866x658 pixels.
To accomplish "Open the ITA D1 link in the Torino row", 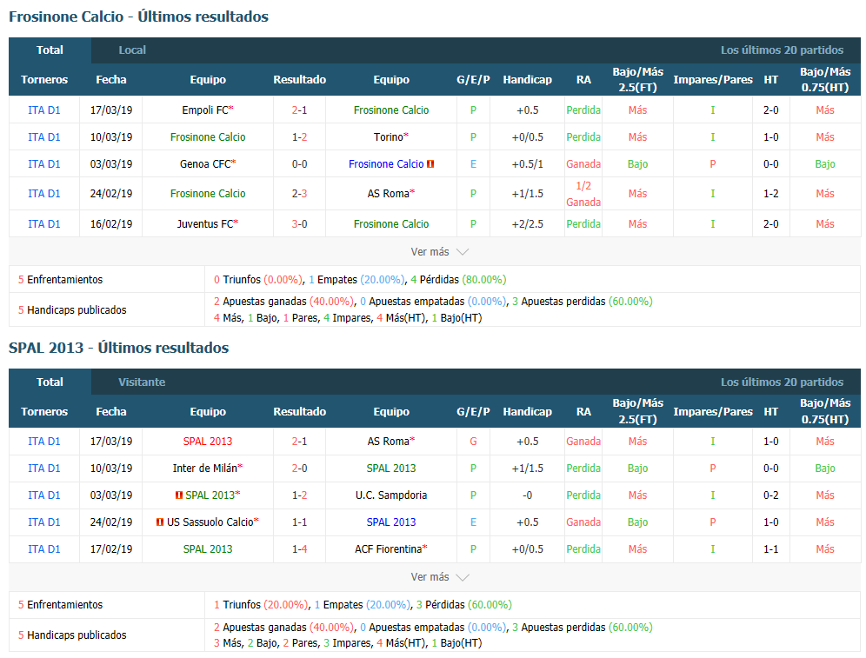I will click(44, 136).
